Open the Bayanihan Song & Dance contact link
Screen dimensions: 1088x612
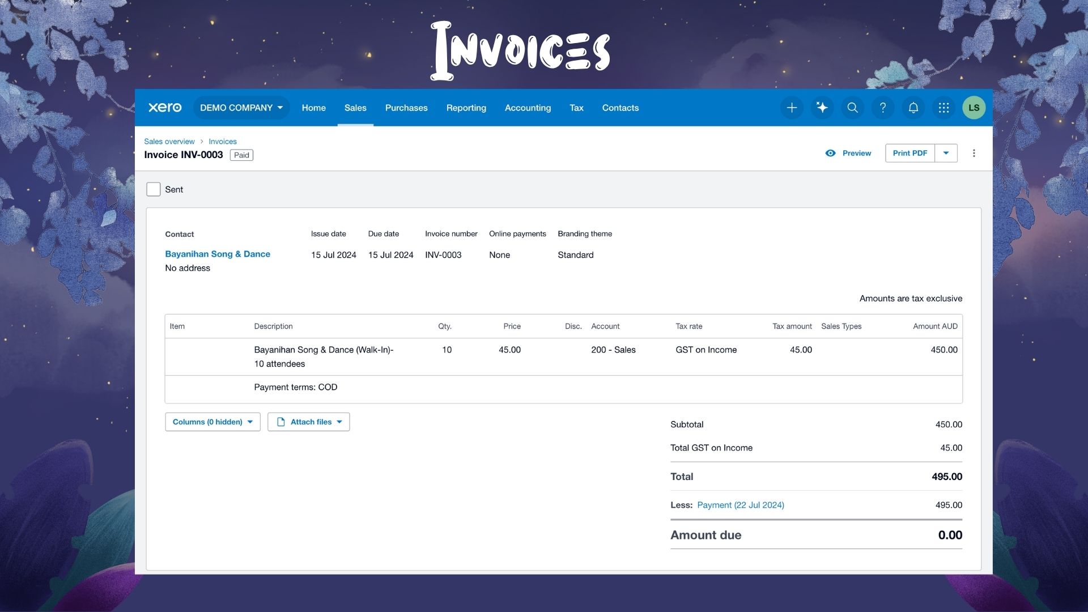218,254
